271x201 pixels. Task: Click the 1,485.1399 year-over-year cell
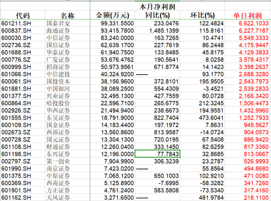[157, 30]
